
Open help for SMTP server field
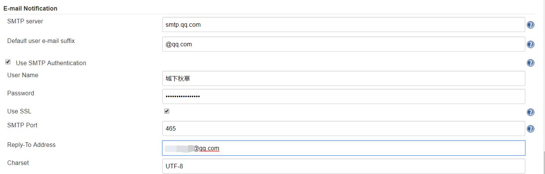tap(531, 25)
